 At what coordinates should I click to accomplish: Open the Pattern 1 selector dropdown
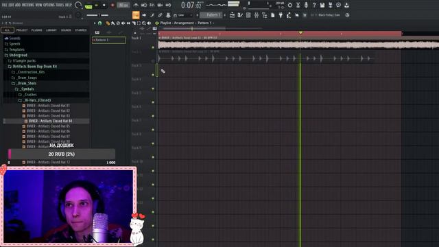212,15
